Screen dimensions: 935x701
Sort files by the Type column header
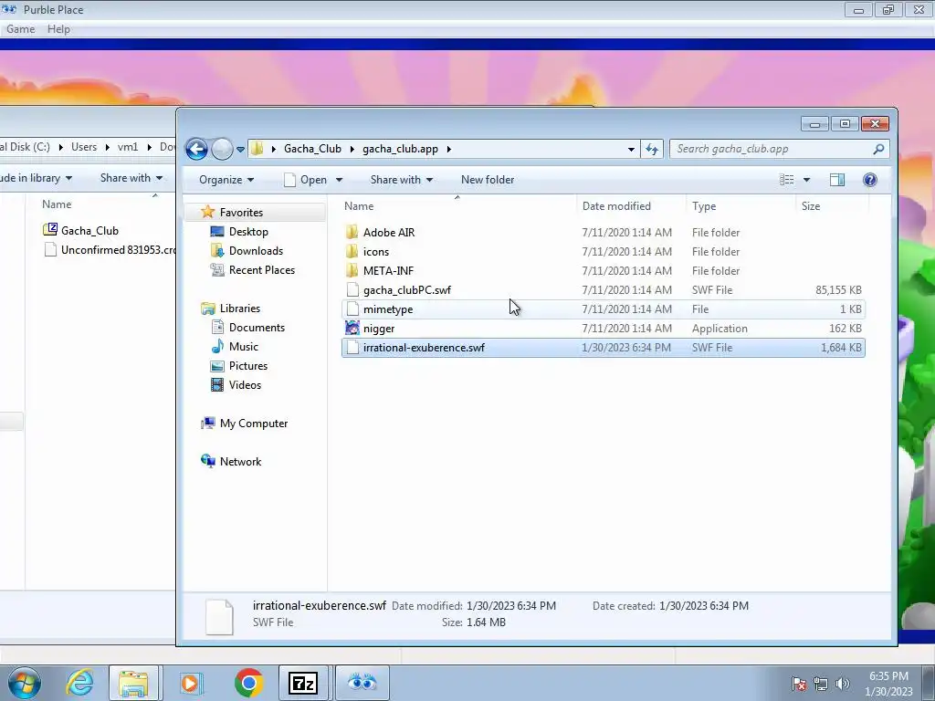pos(741,206)
